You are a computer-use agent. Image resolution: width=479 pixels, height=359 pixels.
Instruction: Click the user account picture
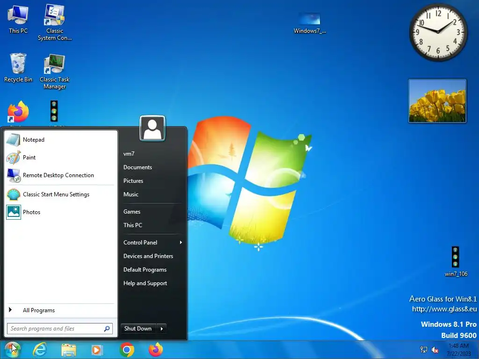coord(152,128)
